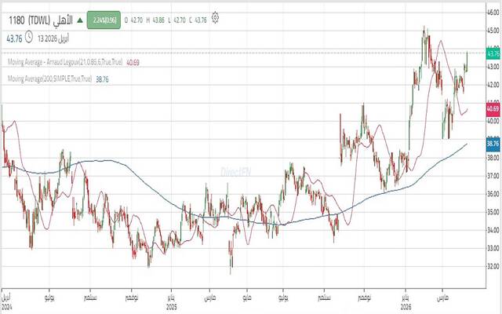
Task: Click the blue 38.76 price axis label
Action: tap(493, 144)
